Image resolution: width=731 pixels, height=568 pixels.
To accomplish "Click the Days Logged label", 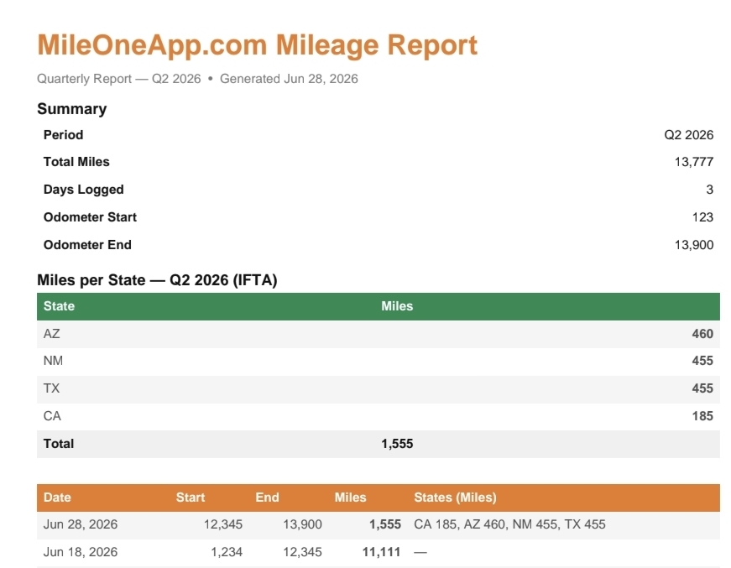I will [x=83, y=190].
